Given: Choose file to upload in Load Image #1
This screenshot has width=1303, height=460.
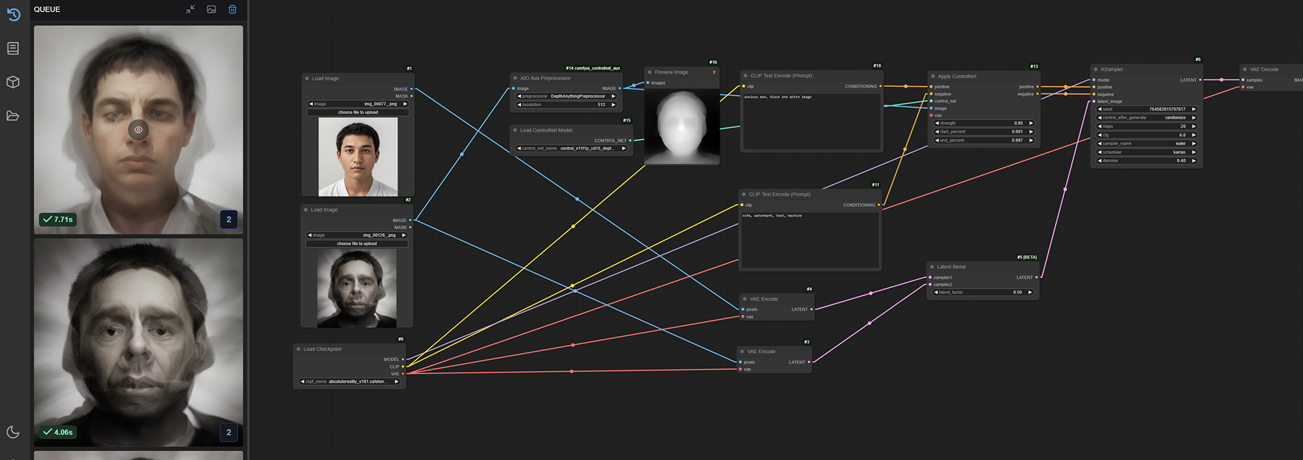Looking at the screenshot, I should [358, 112].
